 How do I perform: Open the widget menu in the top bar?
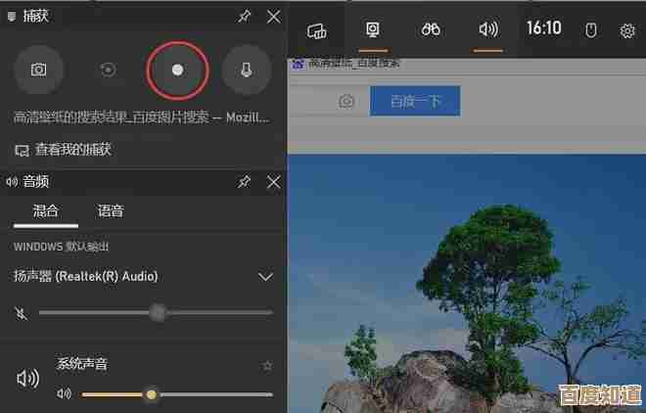(x=316, y=30)
